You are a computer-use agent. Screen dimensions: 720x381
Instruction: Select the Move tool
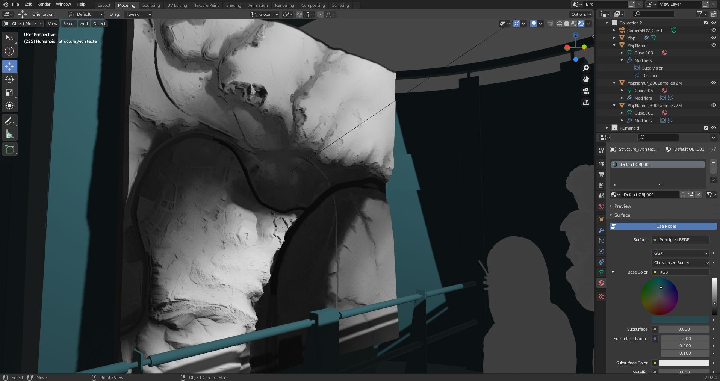click(x=9, y=66)
